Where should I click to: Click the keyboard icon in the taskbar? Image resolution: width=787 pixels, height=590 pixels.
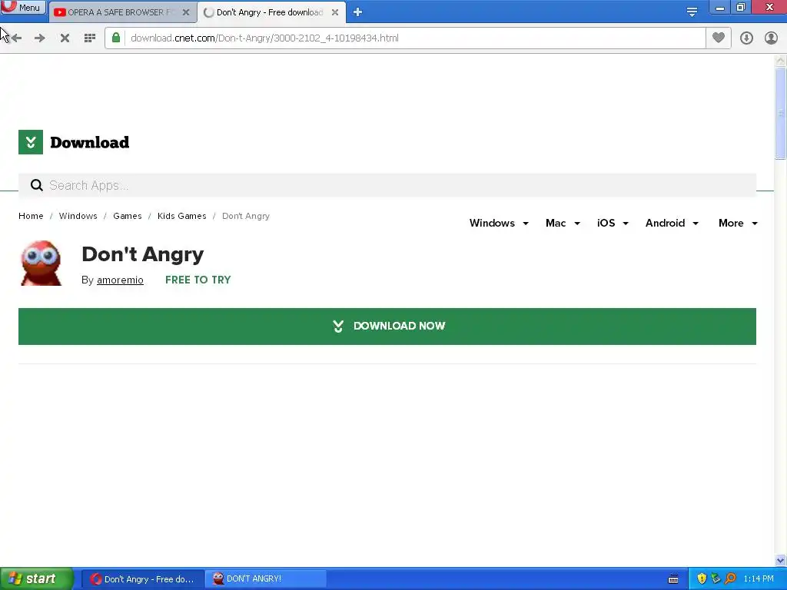tap(673, 579)
